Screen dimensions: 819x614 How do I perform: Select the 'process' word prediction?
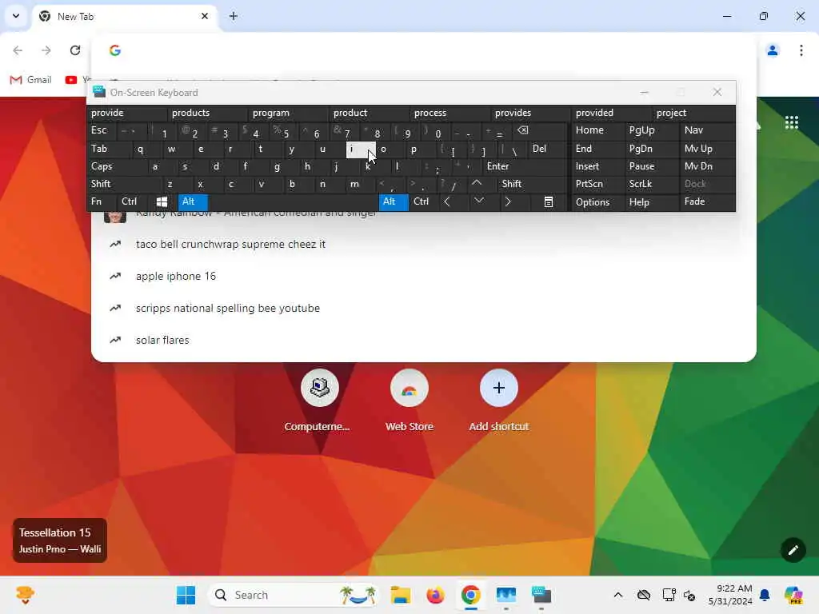451,113
